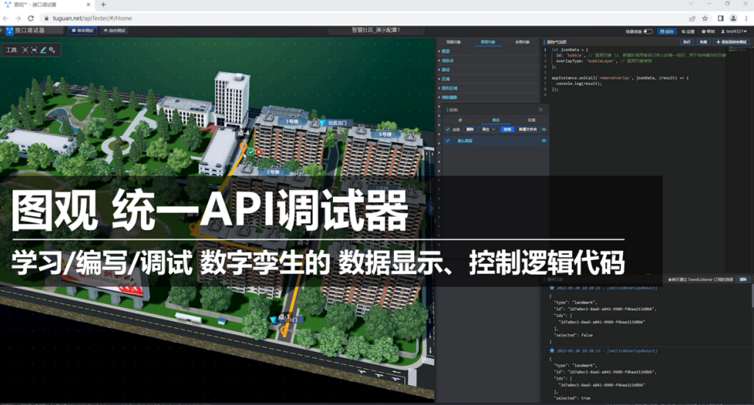Go back in browser history
This screenshot has height=405, width=754.
pyautogui.click(x=6, y=18)
